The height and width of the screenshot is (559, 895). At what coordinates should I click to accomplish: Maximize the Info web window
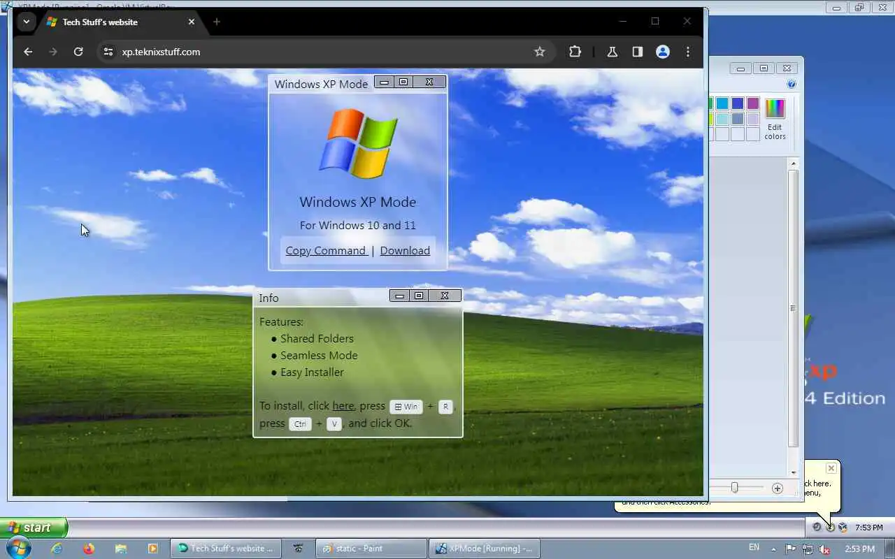click(x=419, y=296)
